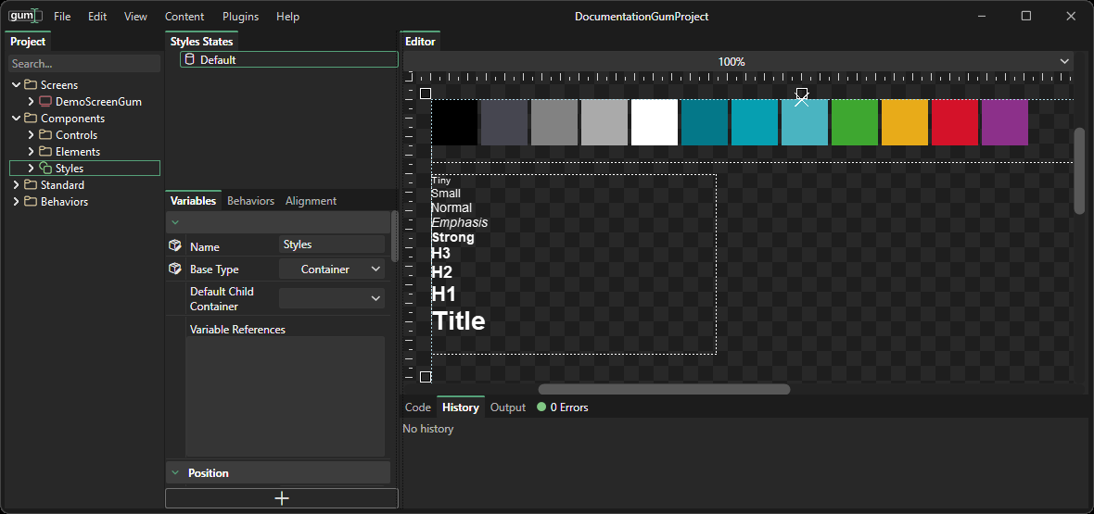Open the Plugins menu

(240, 17)
